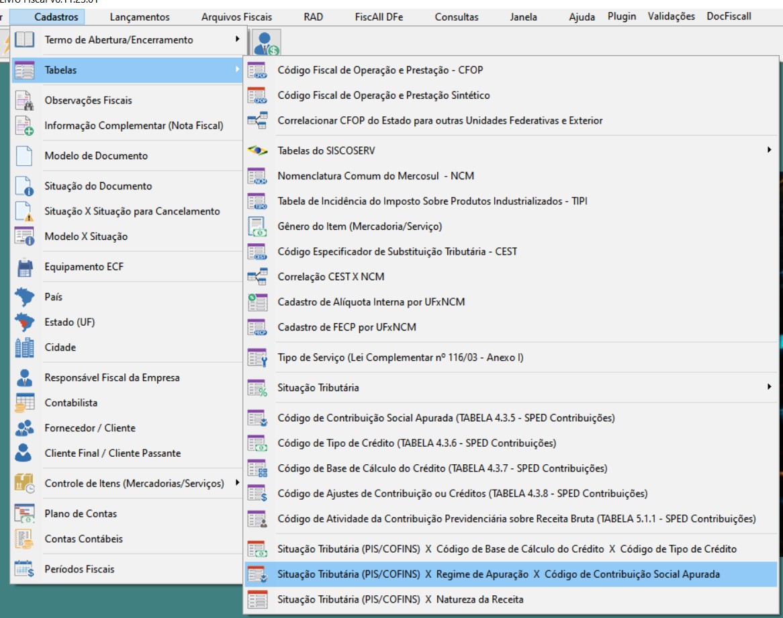Viewport: 783px width, 618px height.
Task: Click the Tipo de Serviço icon
Action: click(258, 357)
